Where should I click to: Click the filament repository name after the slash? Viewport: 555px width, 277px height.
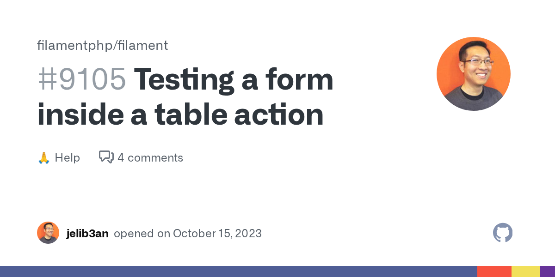point(142,46)
